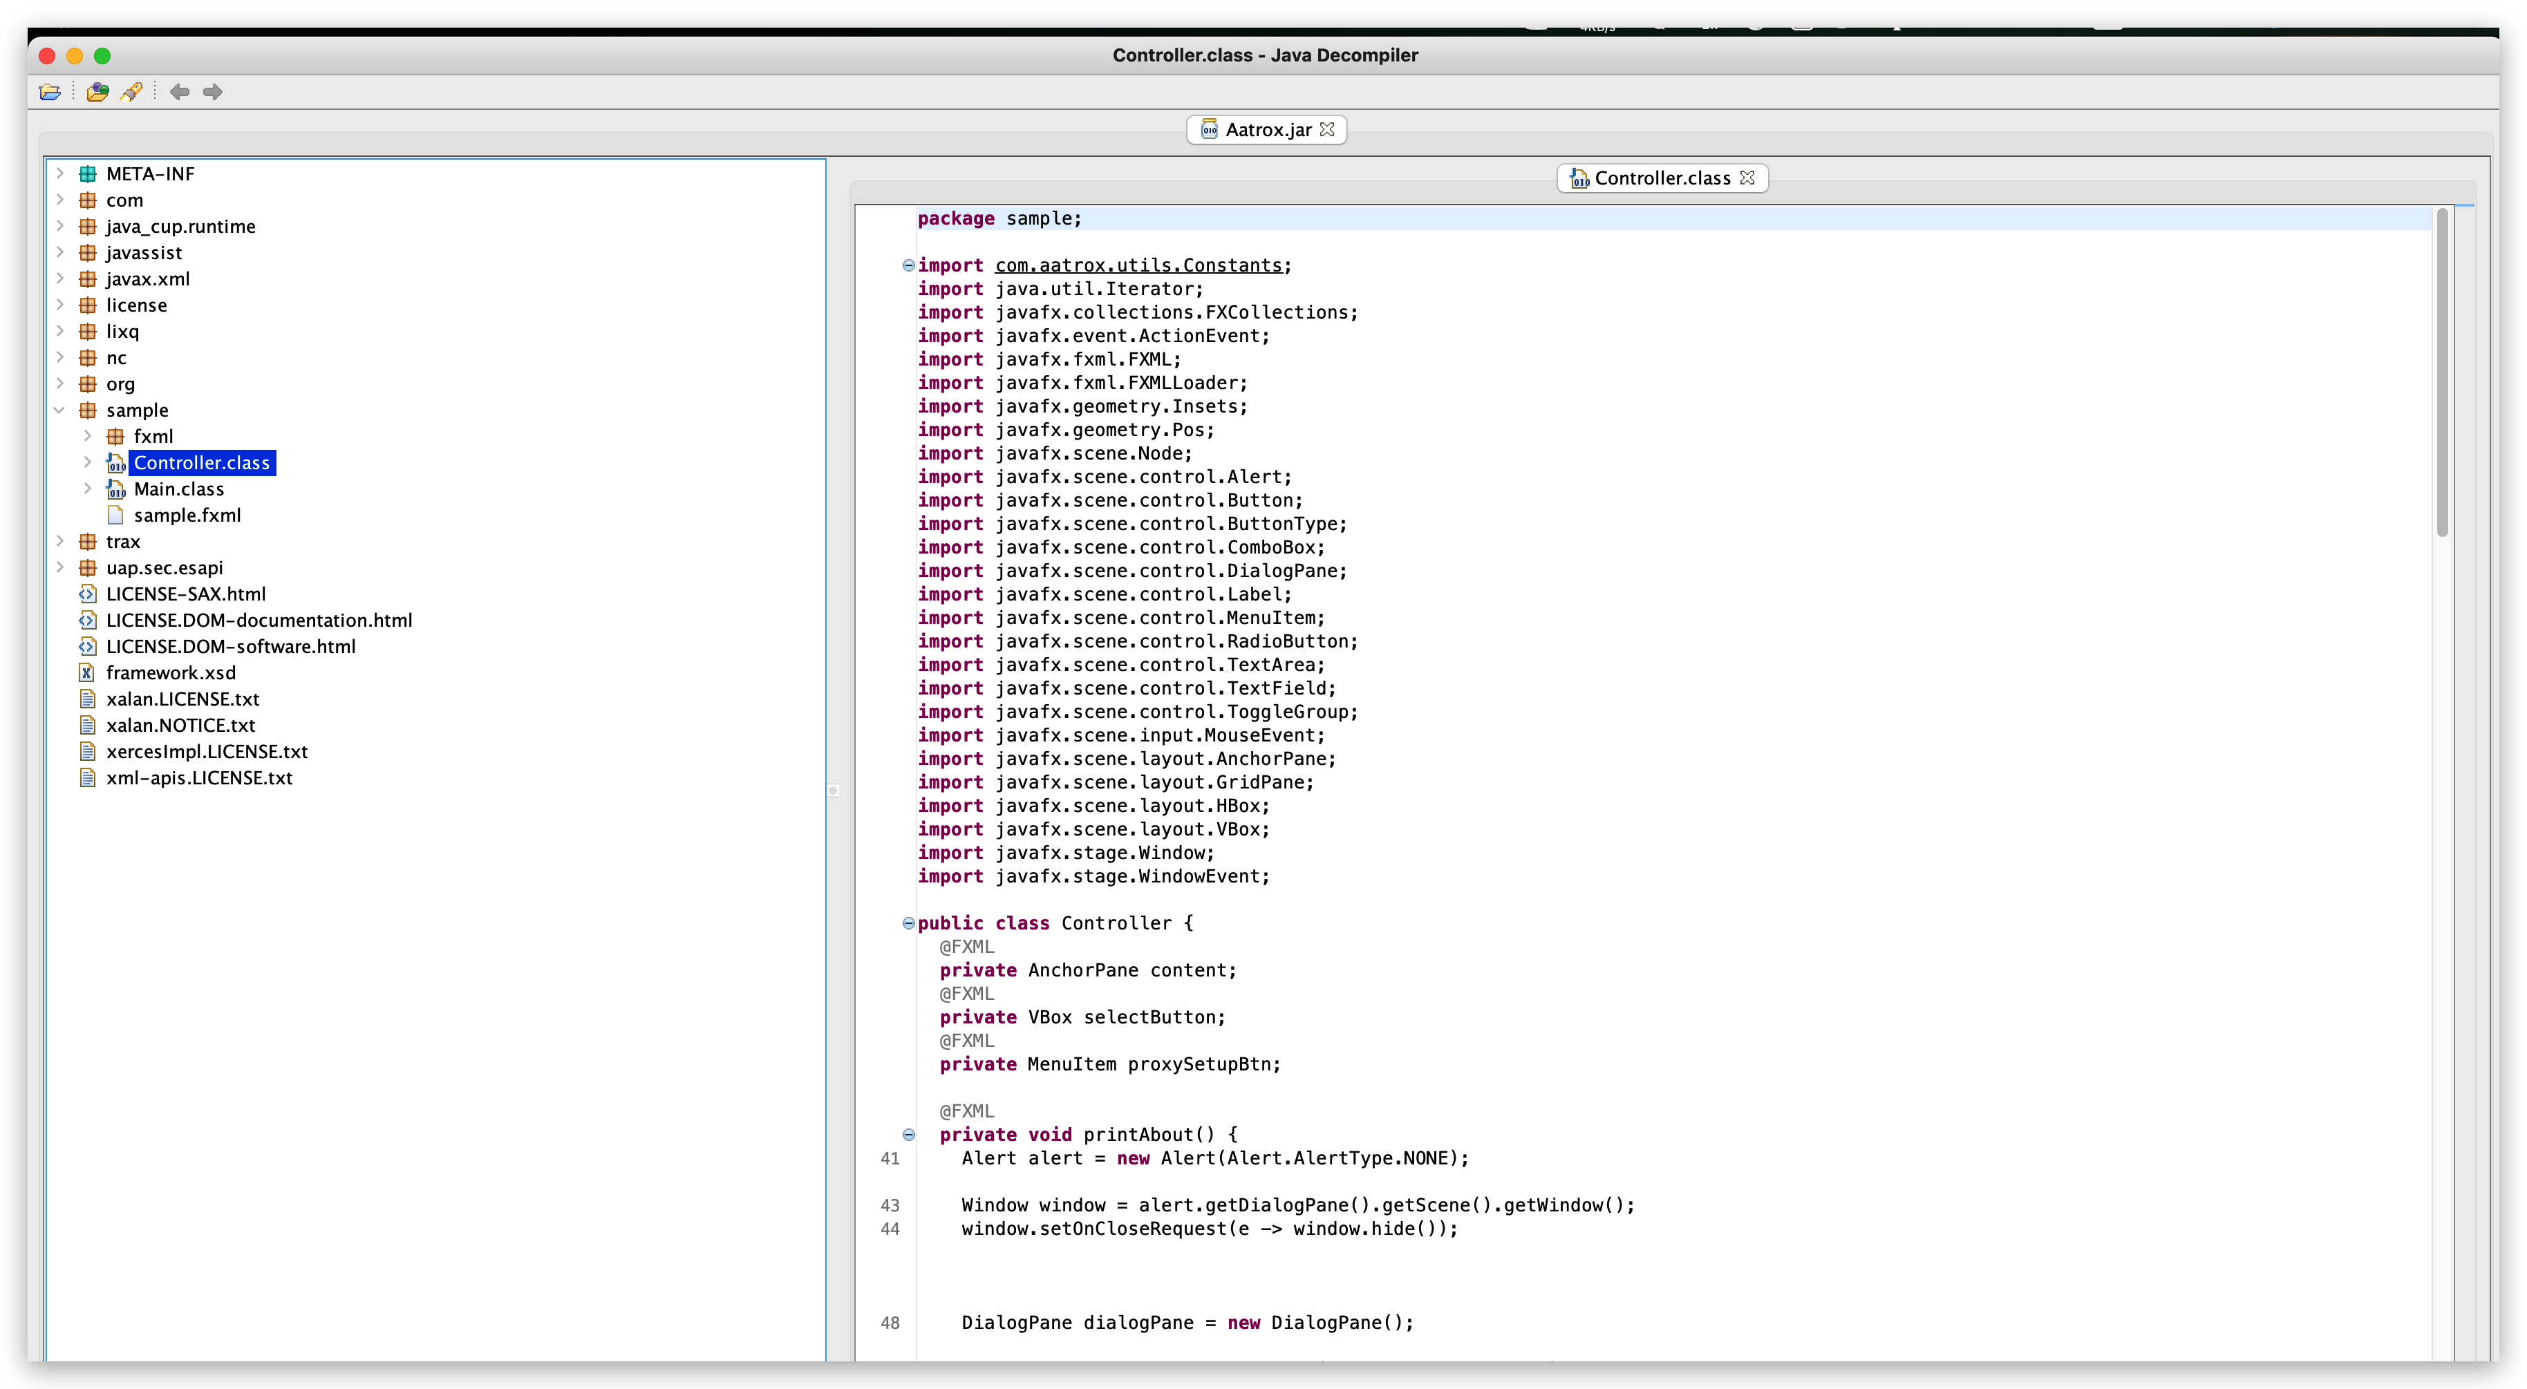Collapse the Controller class fold marker

(908, 923)
